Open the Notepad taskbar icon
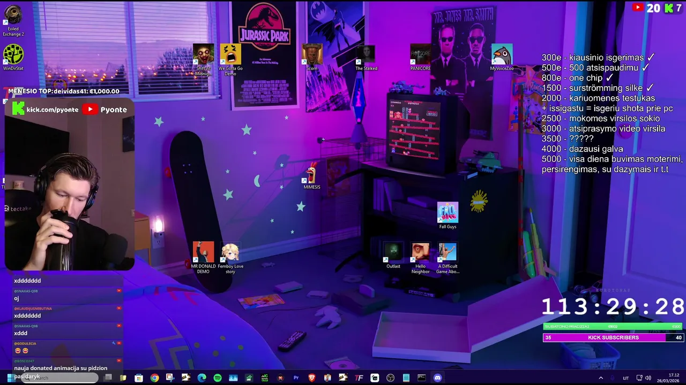The image size is (686, 385). click(x=406, y=378)
